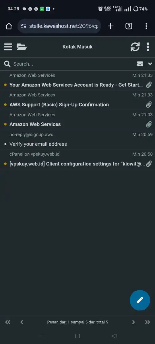Refresh the inbox with the sync icon
The image size is (155, 344).
coord(135,47)
